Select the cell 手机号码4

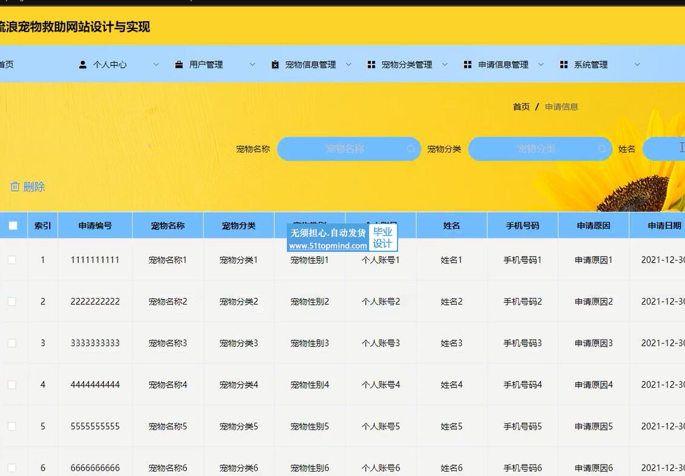click(x=522, y=385)
